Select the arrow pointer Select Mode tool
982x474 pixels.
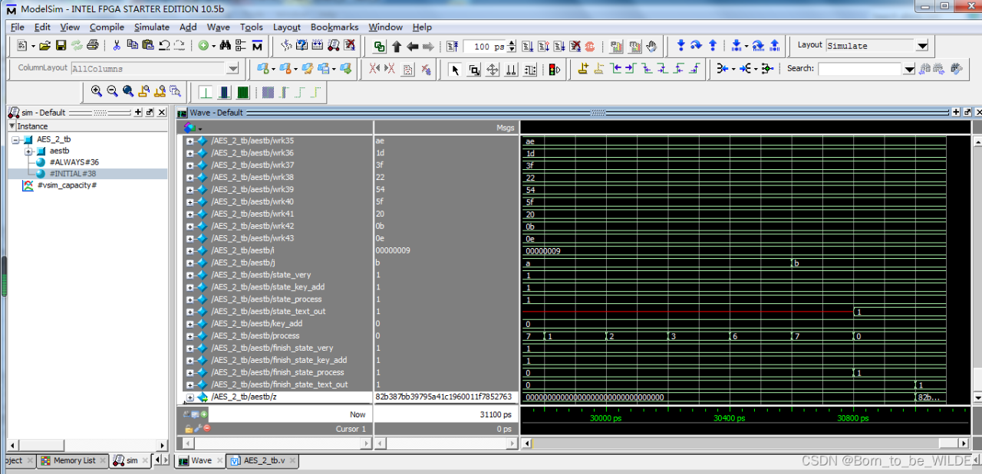pos(455,70)
